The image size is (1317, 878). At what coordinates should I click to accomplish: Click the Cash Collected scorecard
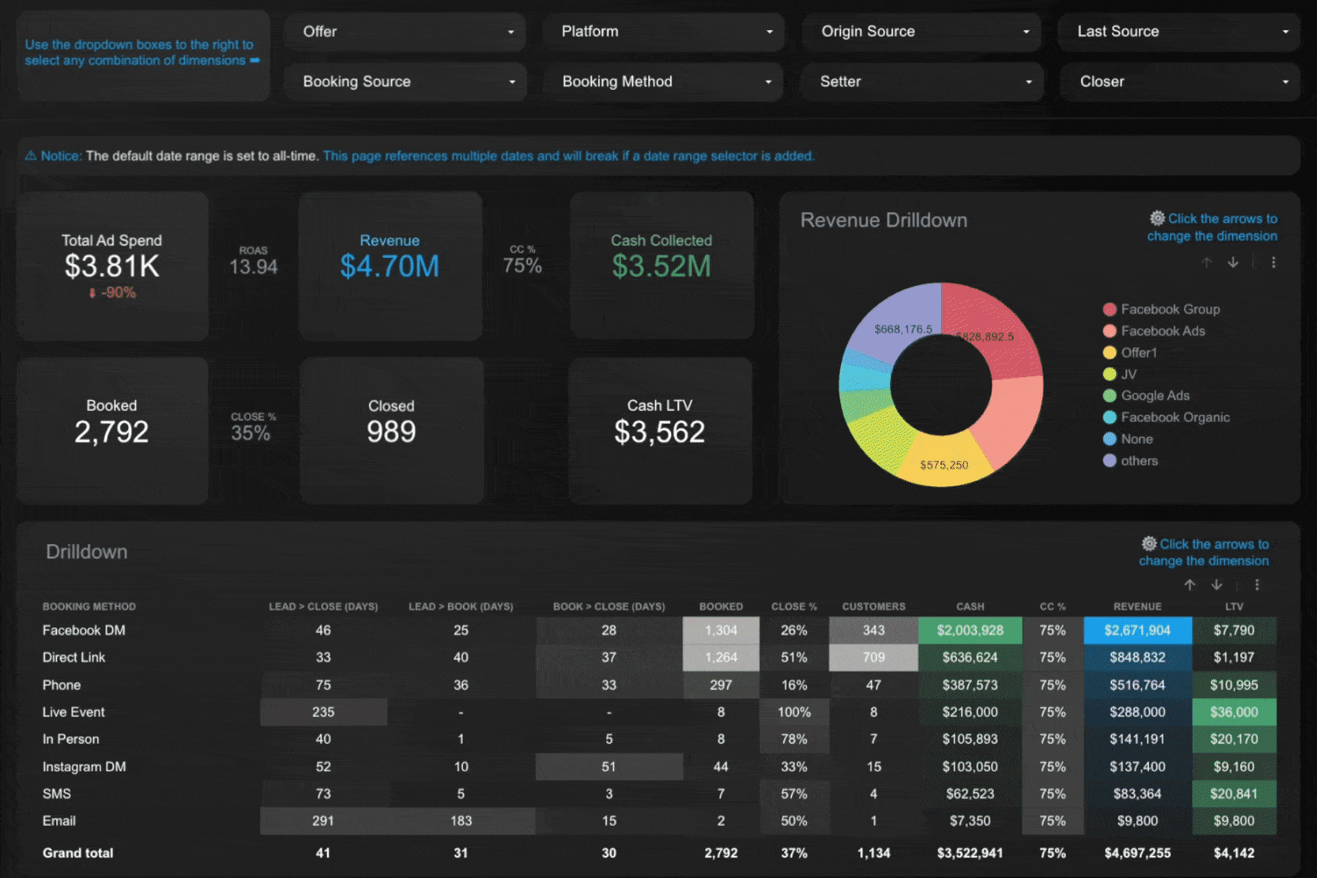click(x=661, y=266)
